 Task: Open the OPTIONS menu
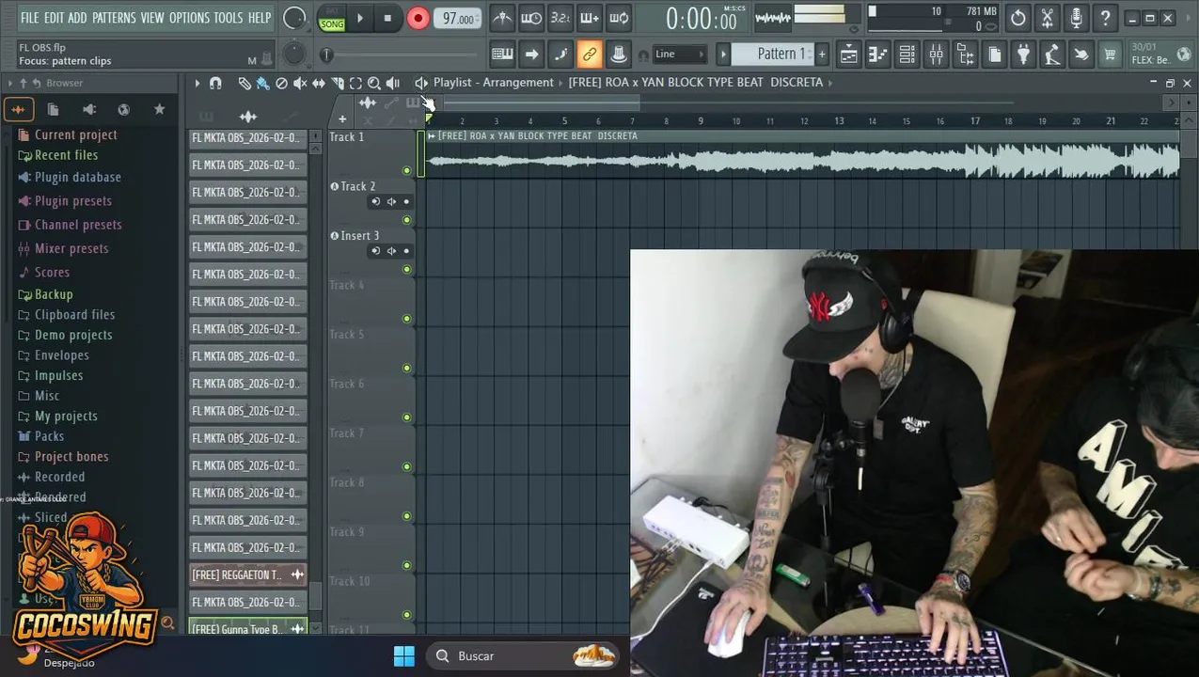click(189, 18)
